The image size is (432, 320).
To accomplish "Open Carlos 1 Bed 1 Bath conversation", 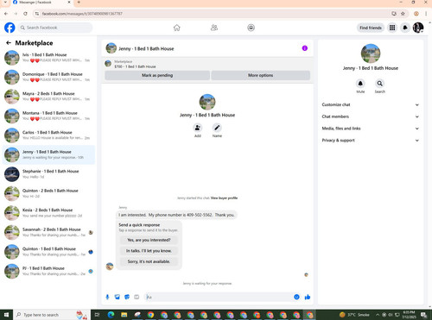I will (48, 135).
